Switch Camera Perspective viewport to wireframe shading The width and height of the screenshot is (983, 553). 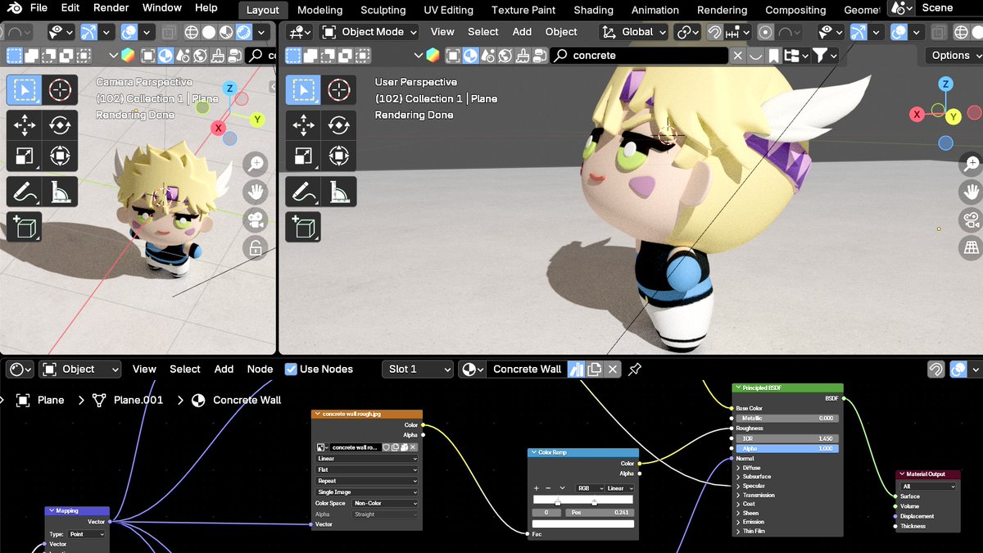[191, 33]
